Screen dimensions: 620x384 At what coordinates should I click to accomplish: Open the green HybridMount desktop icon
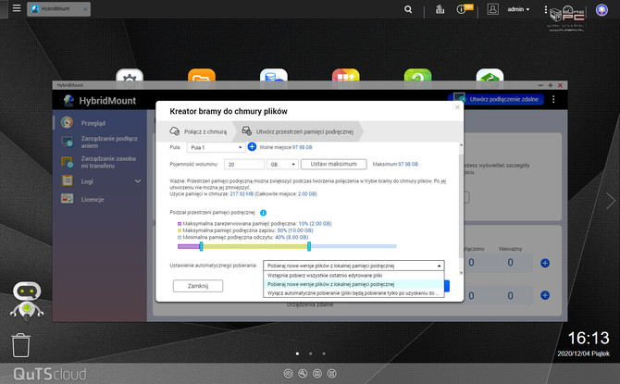tap(490, 76)
